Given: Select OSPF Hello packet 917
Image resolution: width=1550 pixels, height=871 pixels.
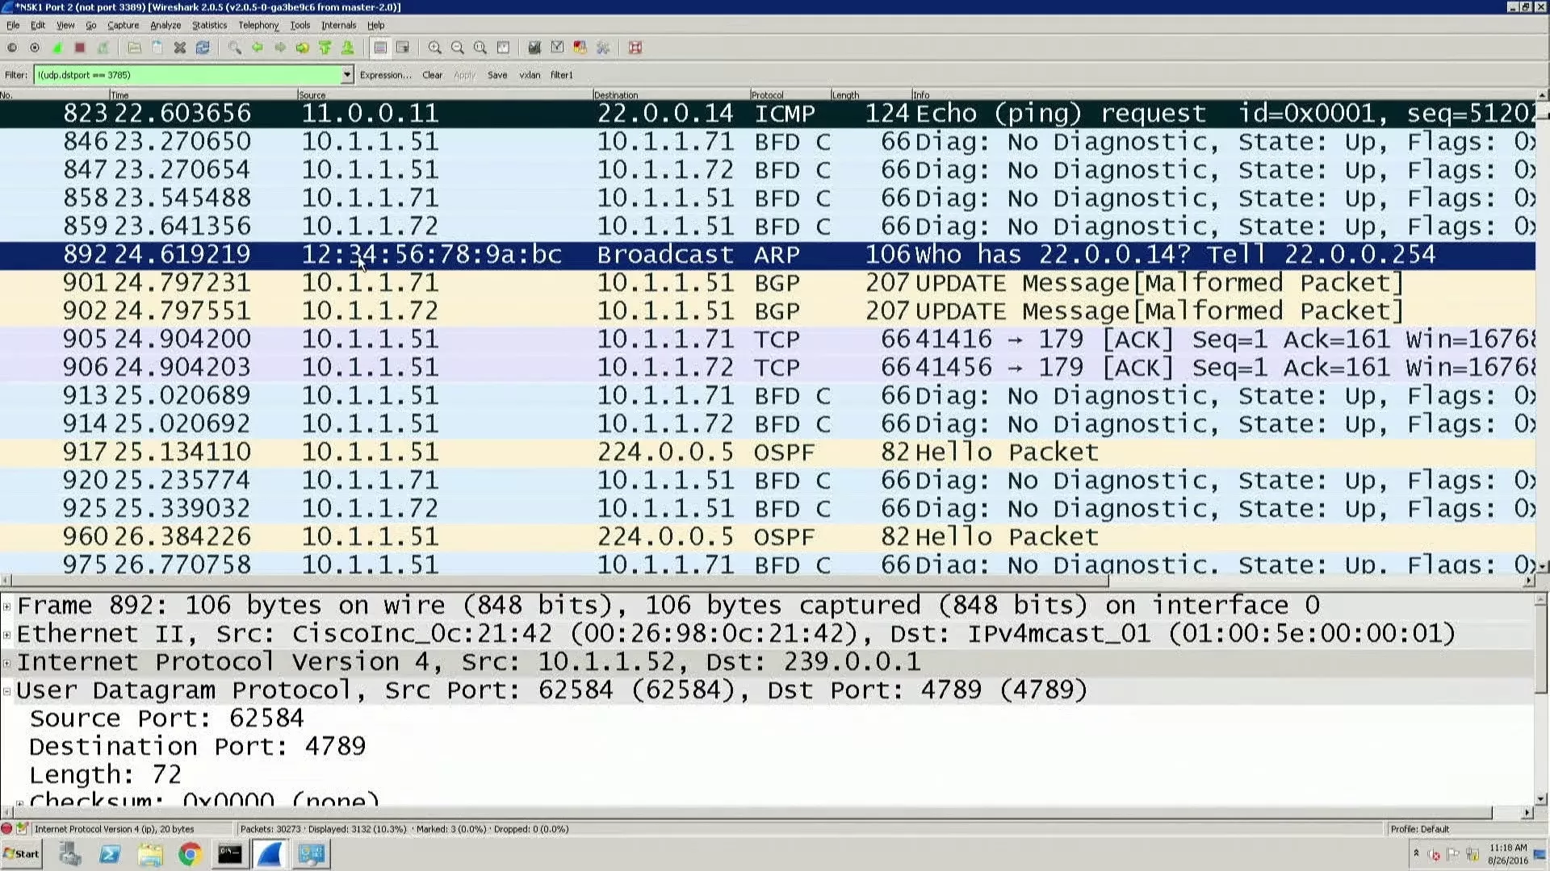Looking at the screenshot, I should pos(767,452).
